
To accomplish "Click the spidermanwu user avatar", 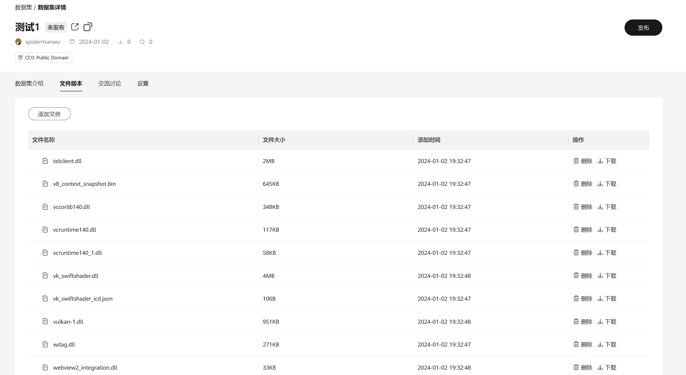I will (x=19, y=42).
